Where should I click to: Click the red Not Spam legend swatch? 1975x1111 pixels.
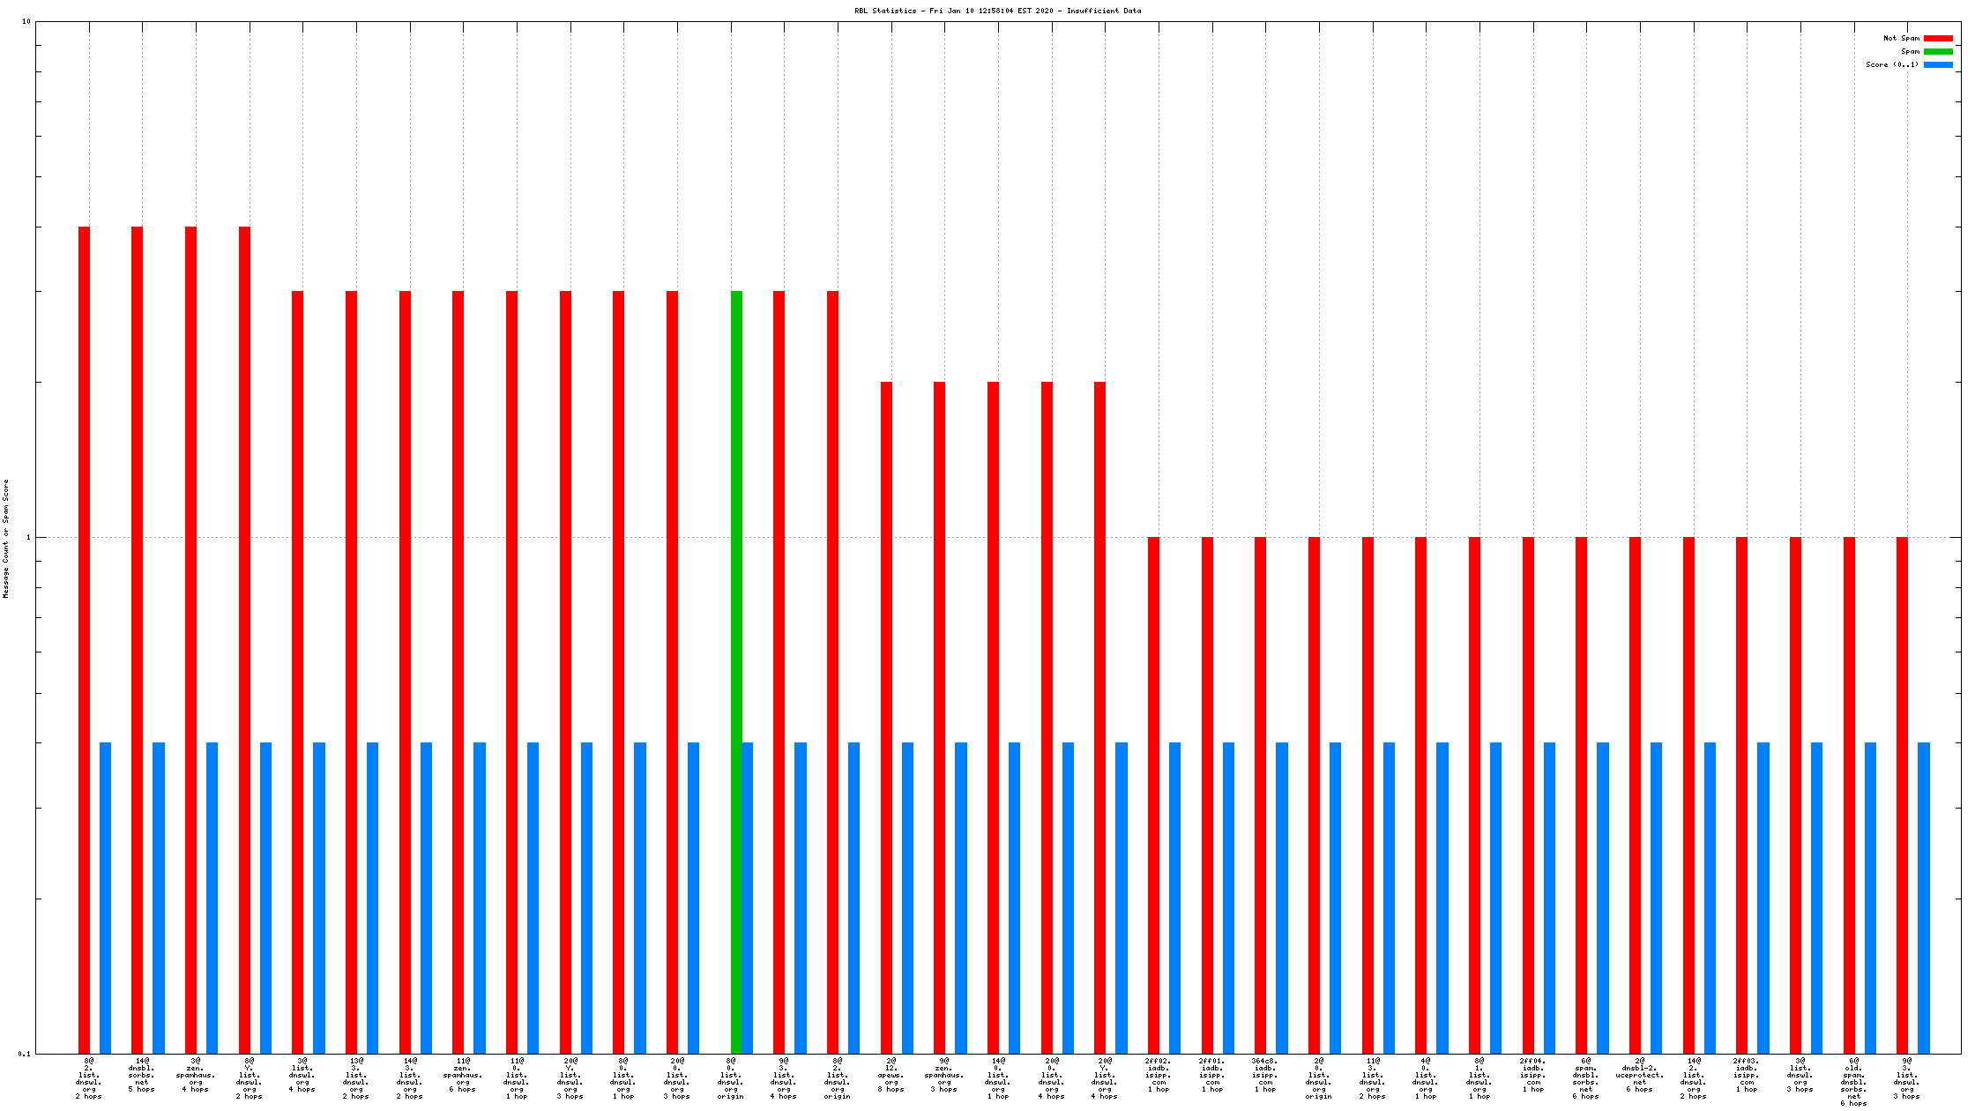1938,38
